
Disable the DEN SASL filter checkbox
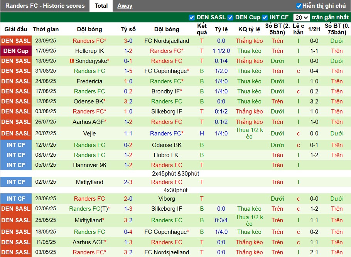[192, 17]
